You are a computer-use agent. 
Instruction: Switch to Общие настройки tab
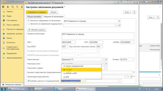[x=34, y=17]
